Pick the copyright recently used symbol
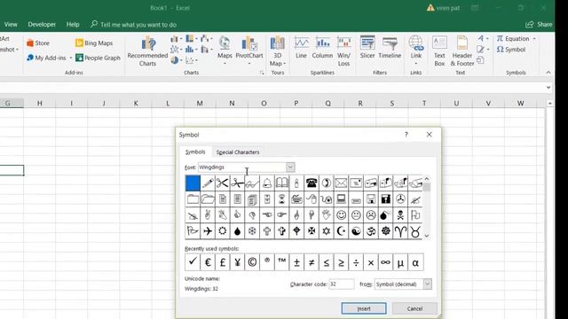The height and width of the screenshot is (319, 568). pyautogui.click(x=252, y=262)
